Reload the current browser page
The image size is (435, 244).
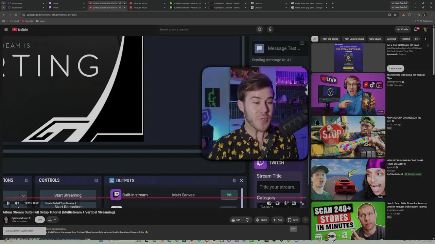click(16, 15)
